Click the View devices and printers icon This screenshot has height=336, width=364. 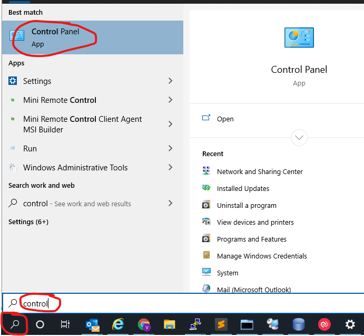click(x=206, y=222)
